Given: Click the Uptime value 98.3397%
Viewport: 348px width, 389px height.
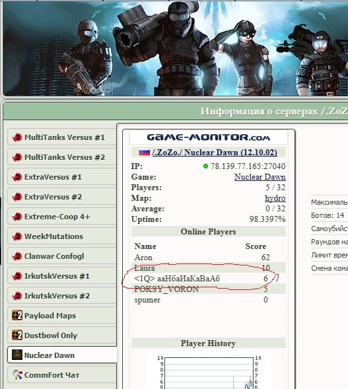Looking at the screenshot, I should [267, 219].
